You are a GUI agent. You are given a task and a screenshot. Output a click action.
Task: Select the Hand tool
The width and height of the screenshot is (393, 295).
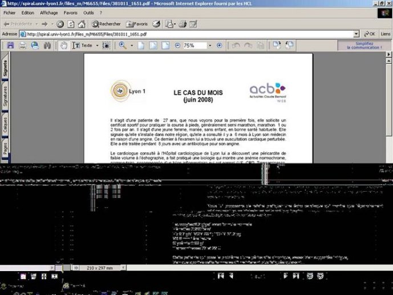click(64, 46)
